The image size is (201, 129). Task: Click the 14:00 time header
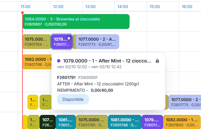point(123,6)
